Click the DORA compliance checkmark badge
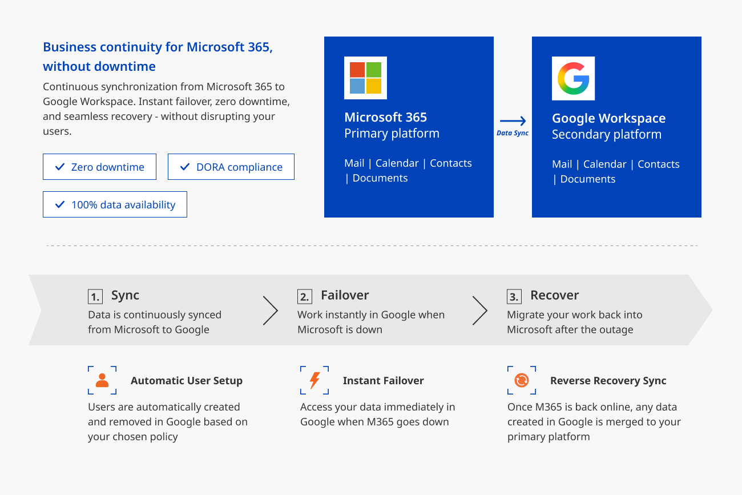This screenshot has width=742, height=495. coord(231,167)
